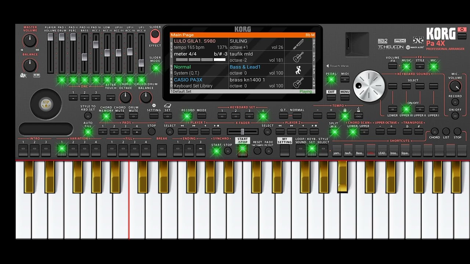Click the small piano icon below BALANCE knob

pos(36,76)
